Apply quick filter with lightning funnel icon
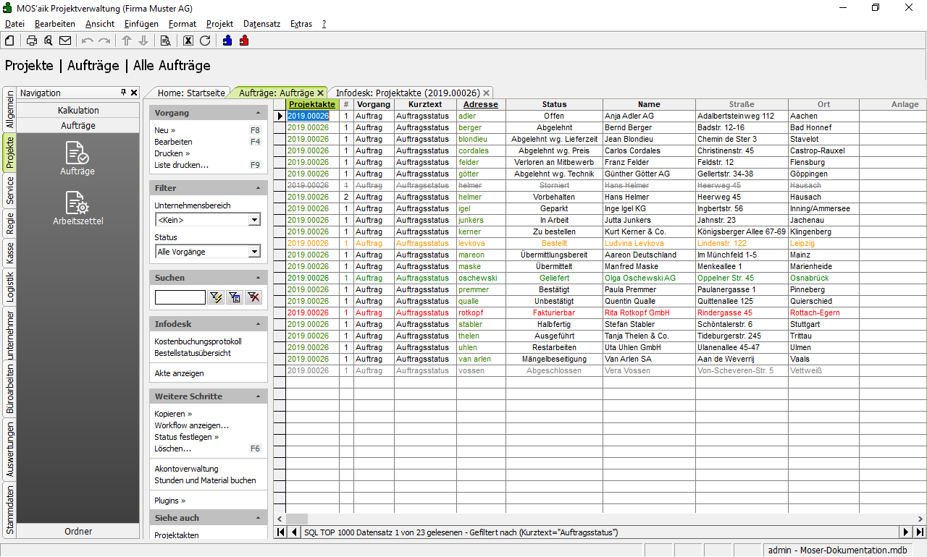The height and width of the screenshot is (557, 927). point(216,297)
